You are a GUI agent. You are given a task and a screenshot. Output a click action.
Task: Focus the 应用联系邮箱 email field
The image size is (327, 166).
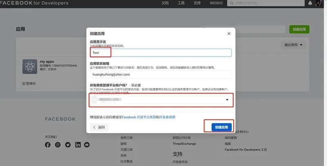161,74
